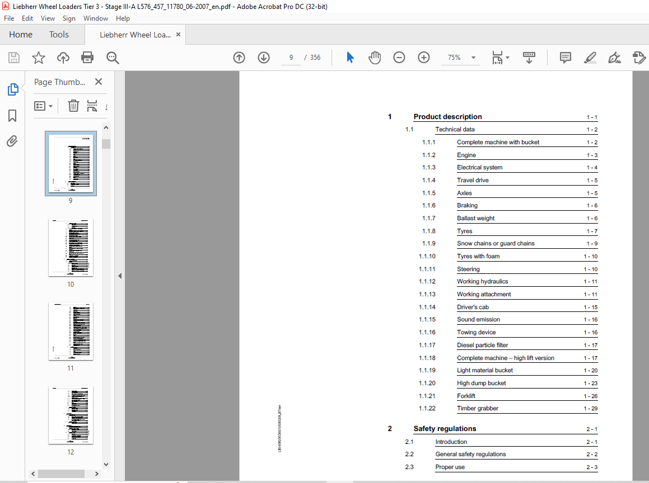
Task: Bookmark the file with the star icon
Action: (39, 58)
